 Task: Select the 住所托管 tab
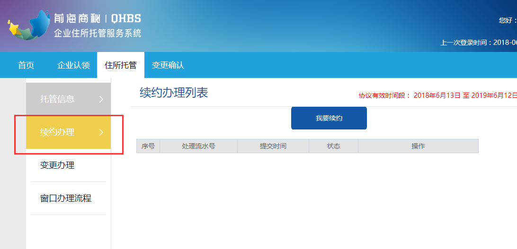point(121,65)
